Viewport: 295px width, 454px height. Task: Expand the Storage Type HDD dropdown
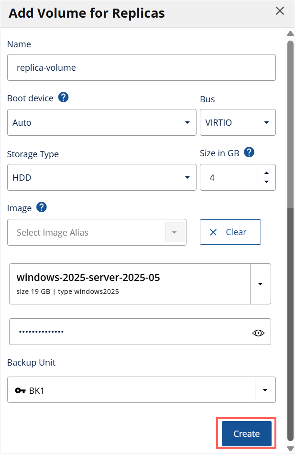coord(187,177)
